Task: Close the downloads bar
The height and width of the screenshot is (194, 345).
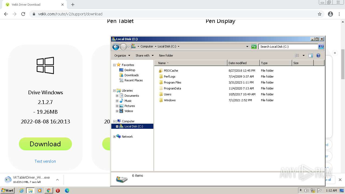Action: click(340, 180)
